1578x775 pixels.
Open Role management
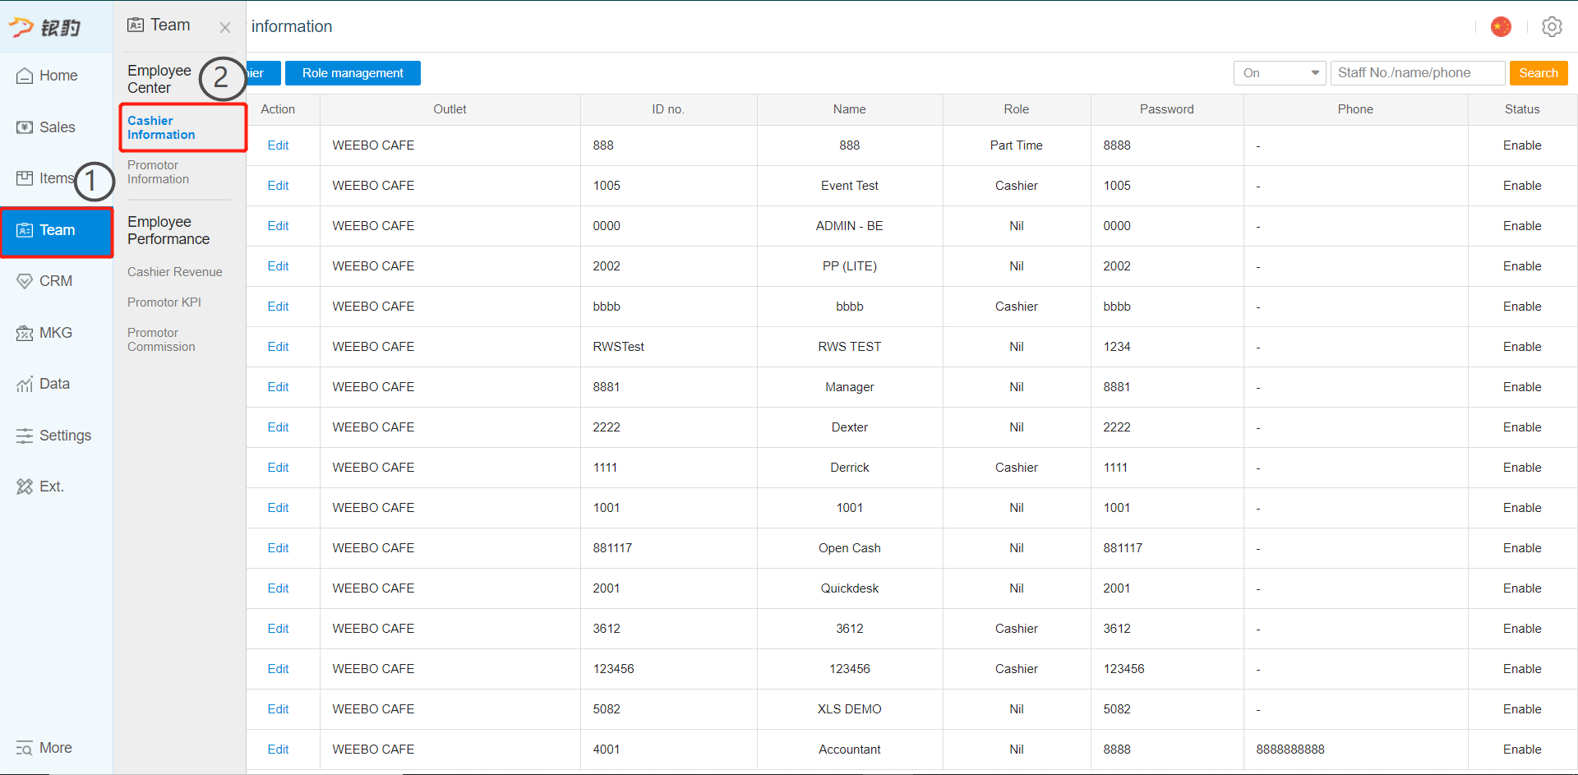tap(353, 73)
